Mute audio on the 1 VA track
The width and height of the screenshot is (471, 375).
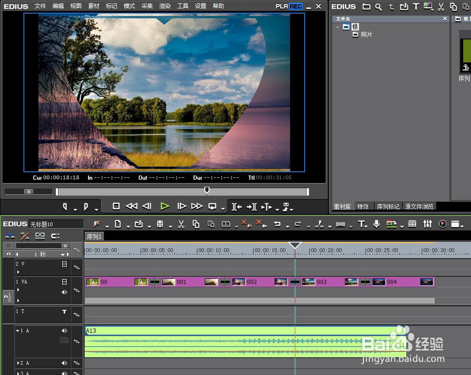[x=64, y=292]
